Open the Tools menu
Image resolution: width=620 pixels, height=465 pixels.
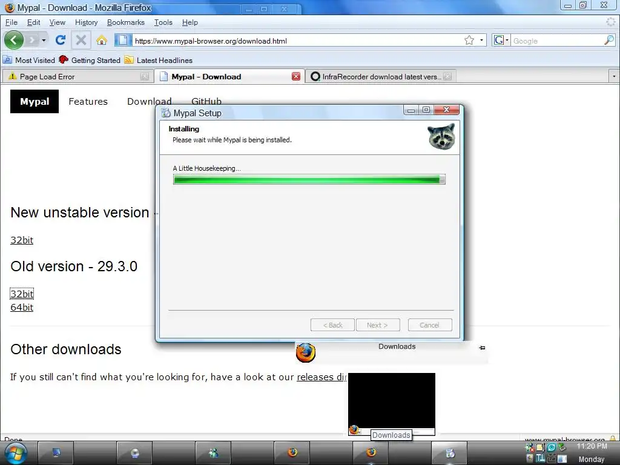[x=163, y=22]
